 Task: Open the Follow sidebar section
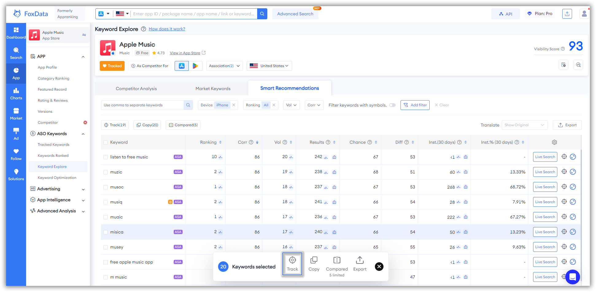pos(16,154)
